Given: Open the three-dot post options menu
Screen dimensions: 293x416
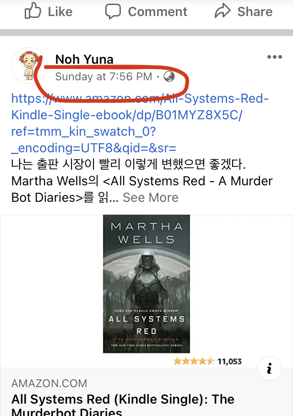Looking at the screenshot, I should pos(274,57).
